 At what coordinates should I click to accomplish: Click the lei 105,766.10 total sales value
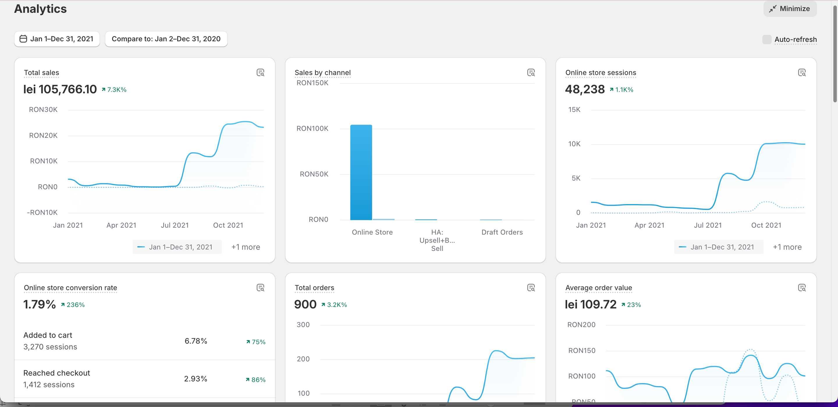pyautogui.click(x=60, y=90)
